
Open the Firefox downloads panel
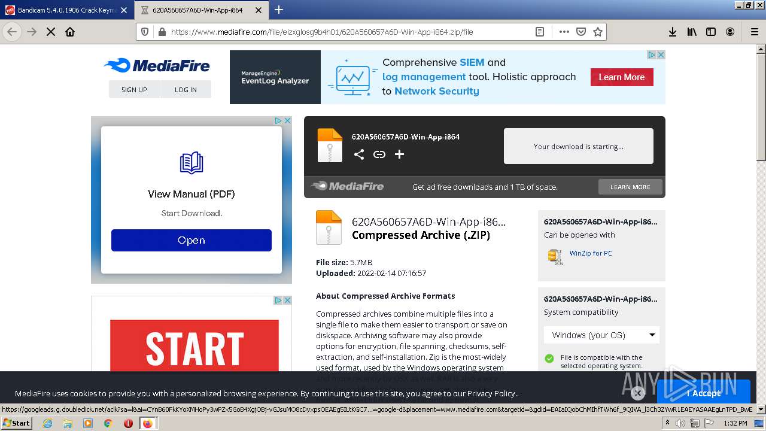pos(673,32)
